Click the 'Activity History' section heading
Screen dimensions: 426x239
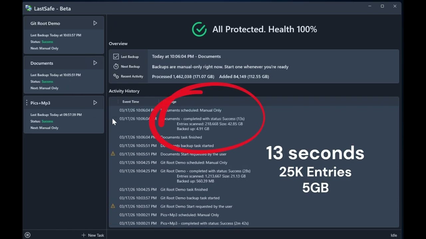click(124, 91)
